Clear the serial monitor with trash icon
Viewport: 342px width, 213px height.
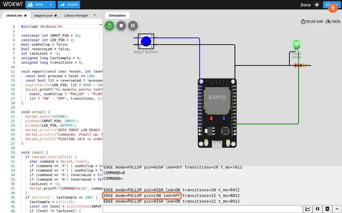(x=327, y=209)
